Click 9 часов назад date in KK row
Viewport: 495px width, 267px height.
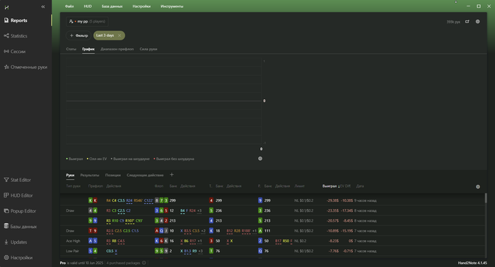[365, 200]
